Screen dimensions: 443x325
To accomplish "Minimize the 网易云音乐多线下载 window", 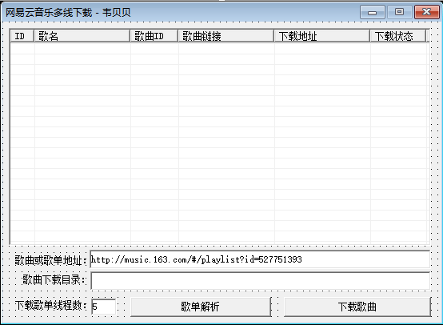I will click(x=373, y=12).
